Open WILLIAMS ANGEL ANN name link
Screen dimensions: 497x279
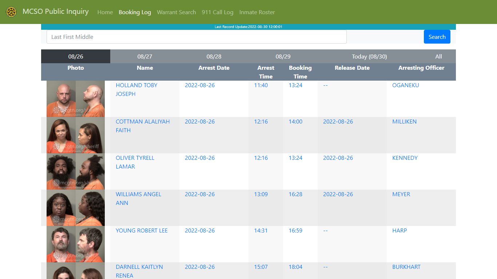tap(138, 198)
